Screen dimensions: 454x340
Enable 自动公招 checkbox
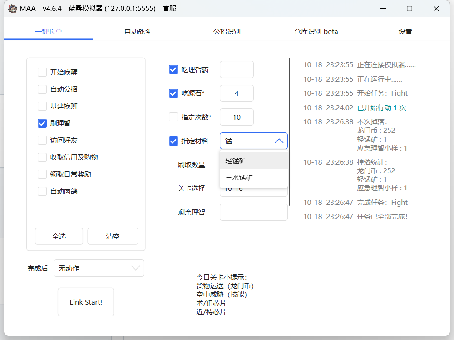tap(43, 89)
